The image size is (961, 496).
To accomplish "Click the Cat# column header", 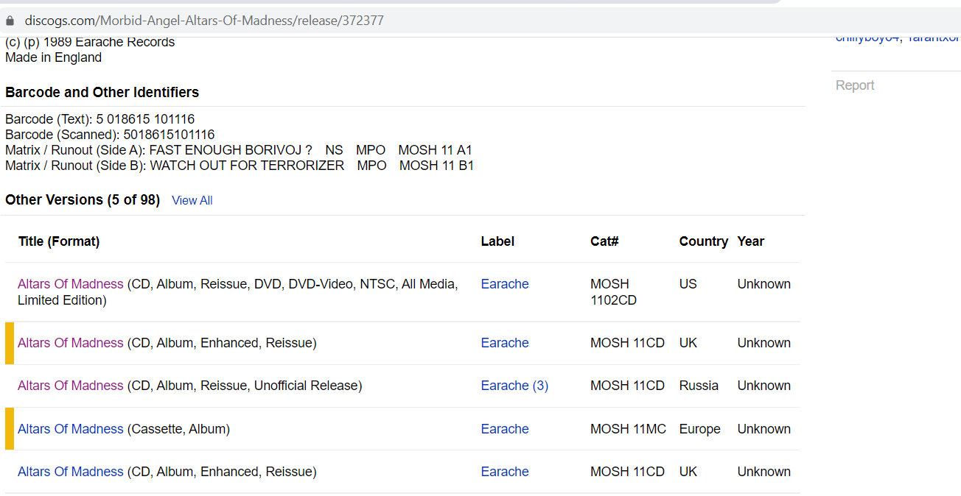I will [x=604, y=241].
